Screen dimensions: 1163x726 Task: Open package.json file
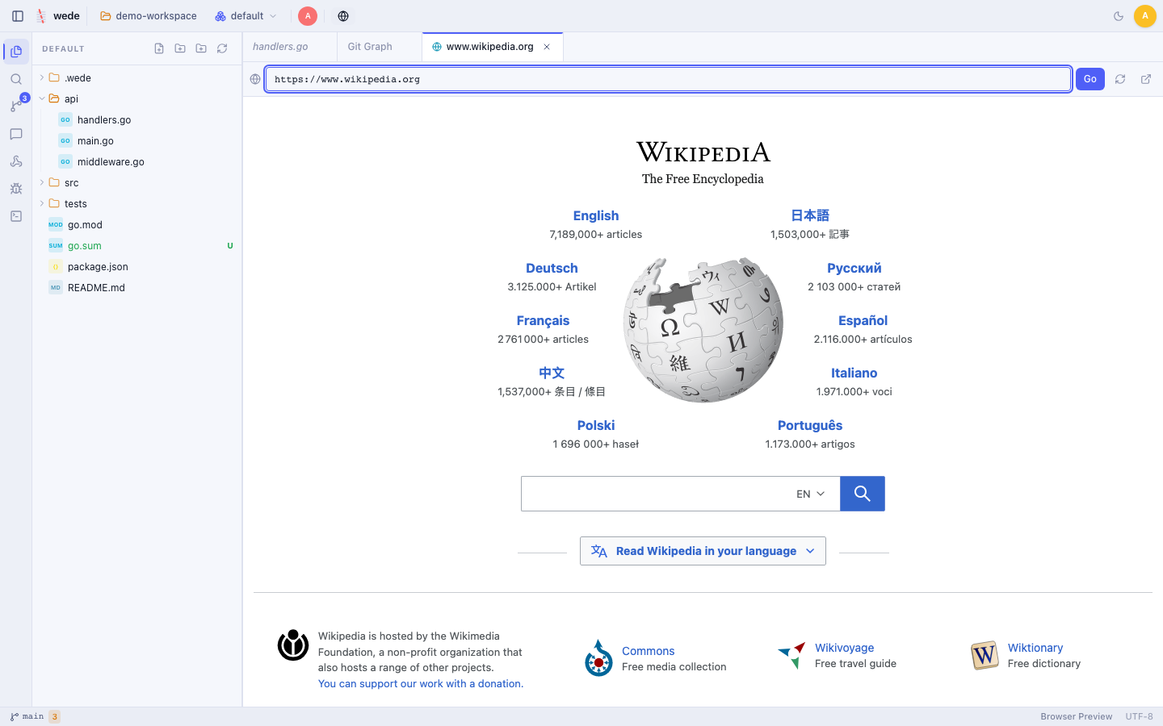coord(98,267)
